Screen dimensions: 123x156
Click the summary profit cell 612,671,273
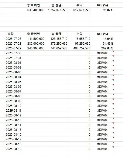tap(79, 10)
